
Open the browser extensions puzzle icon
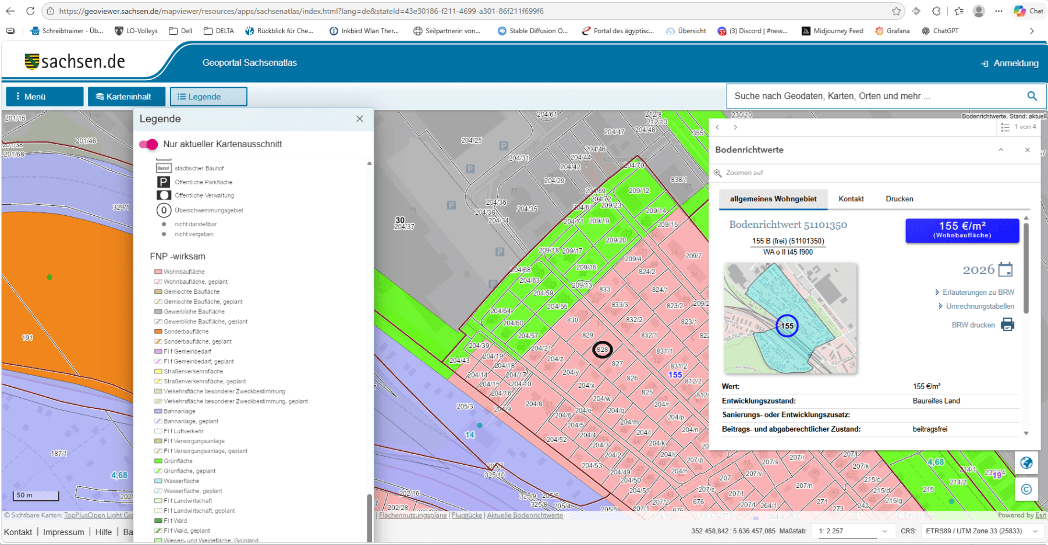point(936,11)
